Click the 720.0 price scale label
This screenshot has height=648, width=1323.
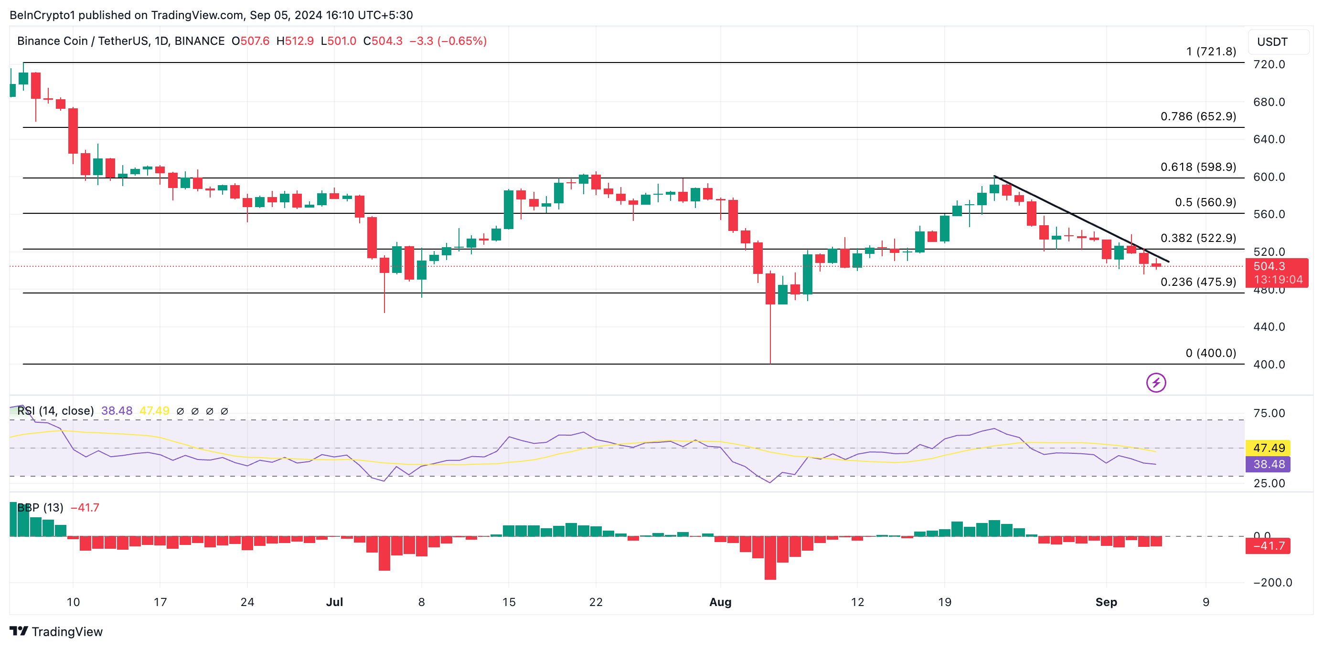point(1269,64)
